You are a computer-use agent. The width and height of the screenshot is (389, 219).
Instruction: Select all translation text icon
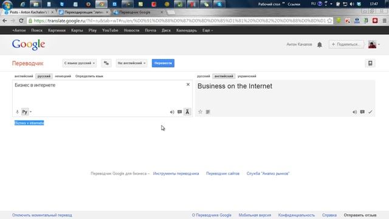click(208, 112)
